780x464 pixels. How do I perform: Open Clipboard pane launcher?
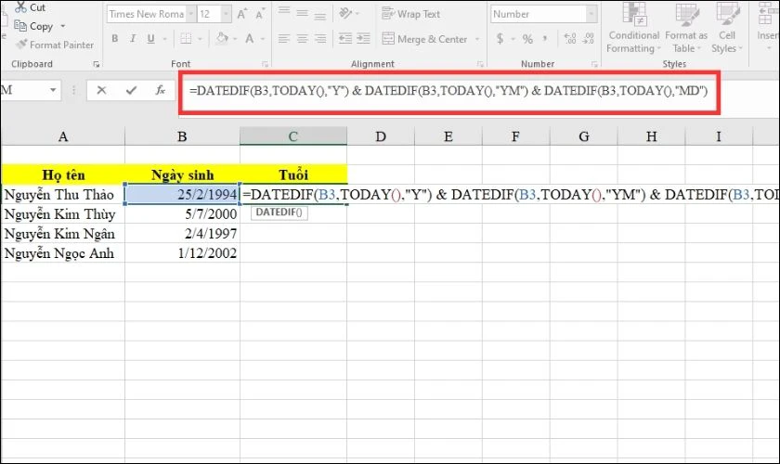[x=96, y=64]
